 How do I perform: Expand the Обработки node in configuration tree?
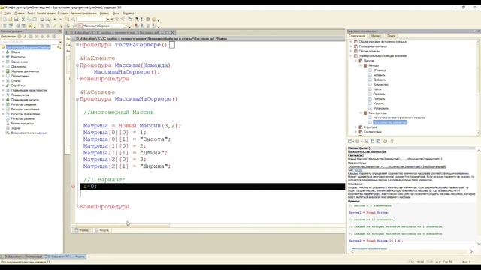coord(3,85)
